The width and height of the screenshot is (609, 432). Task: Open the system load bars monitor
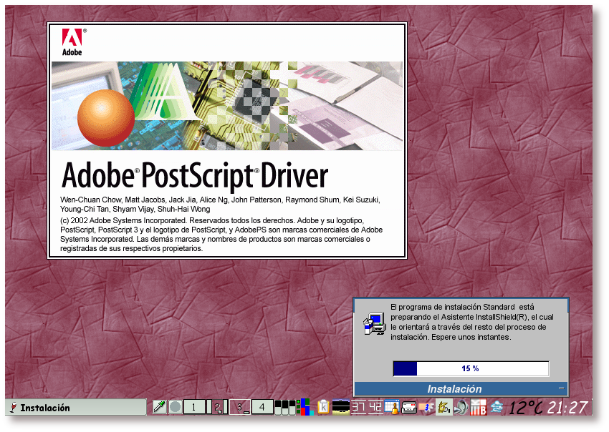285,407
